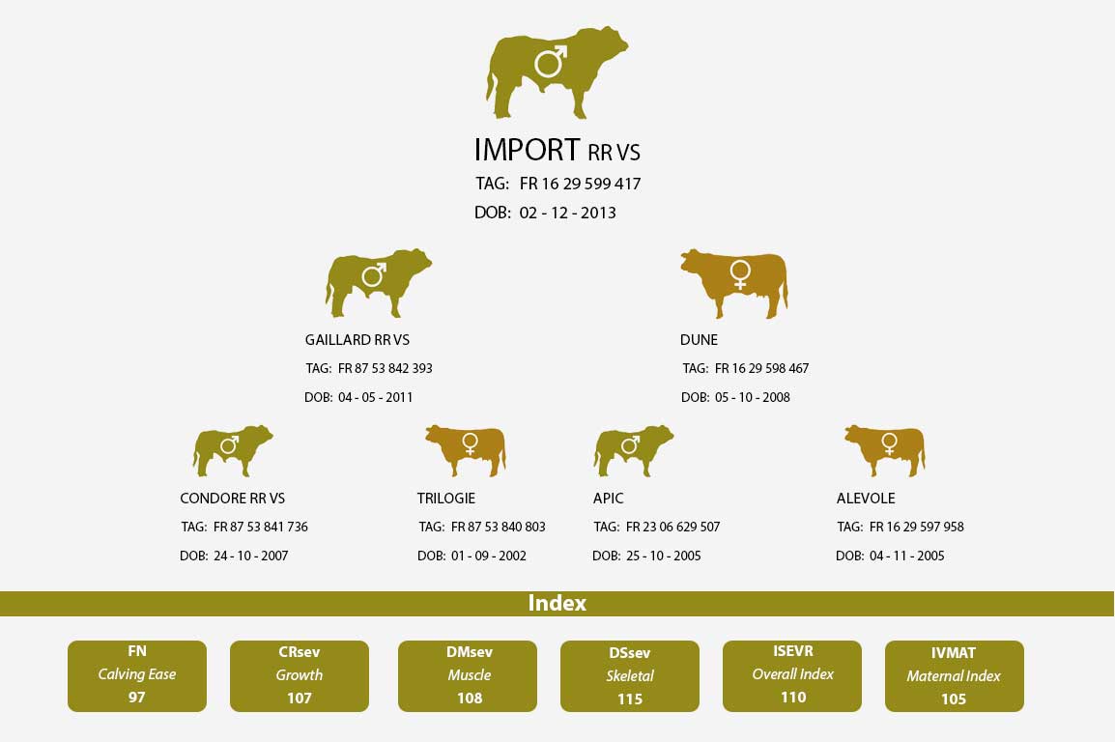Screen dimensions: 1115x742
Task: Click the IMPORT RR VS title text
Action: (x=557, y=150)
